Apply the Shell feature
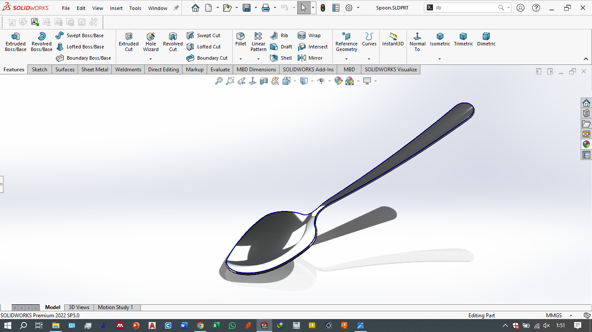 point(281,58)
